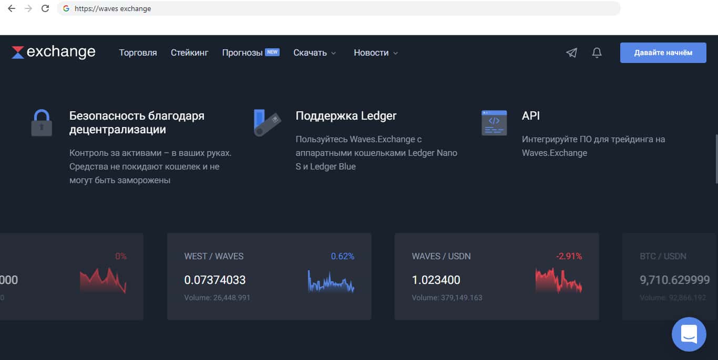Open the chat support bubble
Viewport: 718px width, 360px height.
(689, 334)
